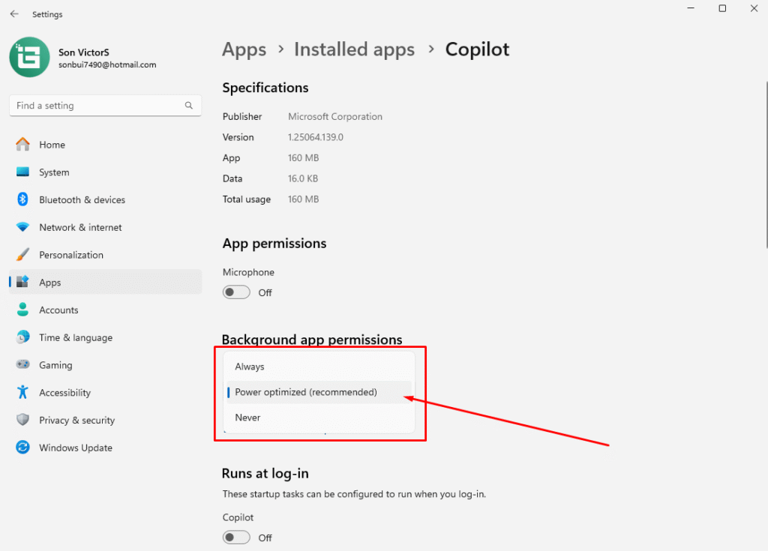Screen dimensions: 768x551
Task: Open System settings via monitor icon
Action: pos(23,172)
